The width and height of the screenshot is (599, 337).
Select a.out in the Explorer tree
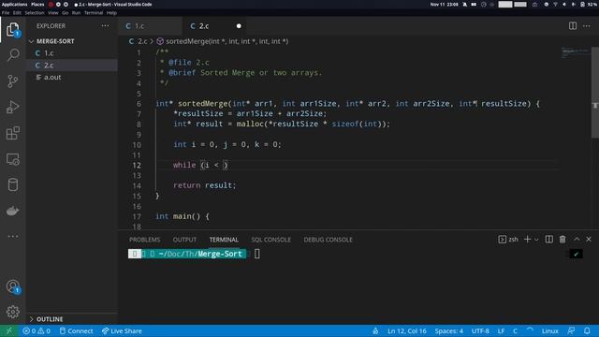click(72, 77)
